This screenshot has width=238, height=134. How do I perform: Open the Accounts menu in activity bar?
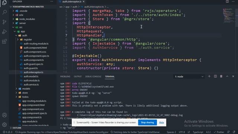click(4, 115)
